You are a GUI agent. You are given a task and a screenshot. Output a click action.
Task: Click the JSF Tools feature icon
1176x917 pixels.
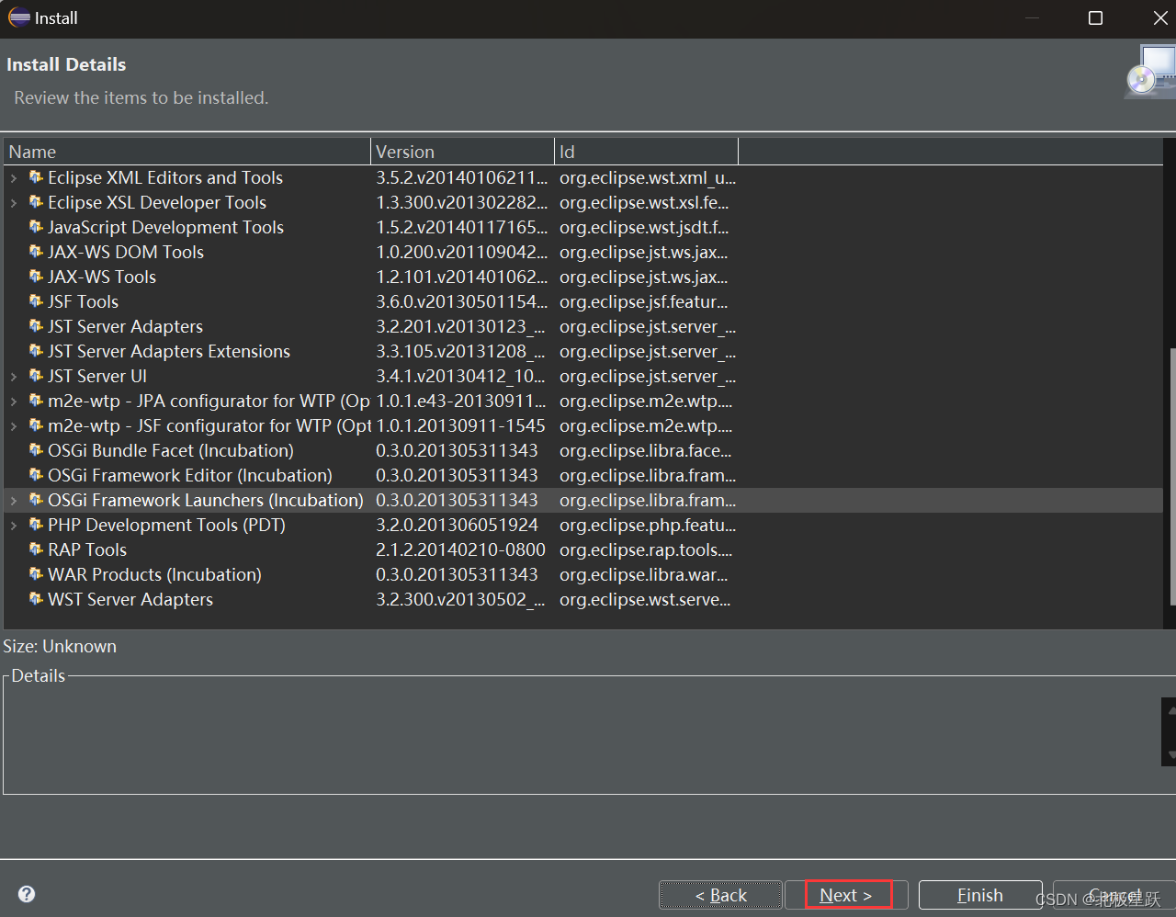point(36,300)
